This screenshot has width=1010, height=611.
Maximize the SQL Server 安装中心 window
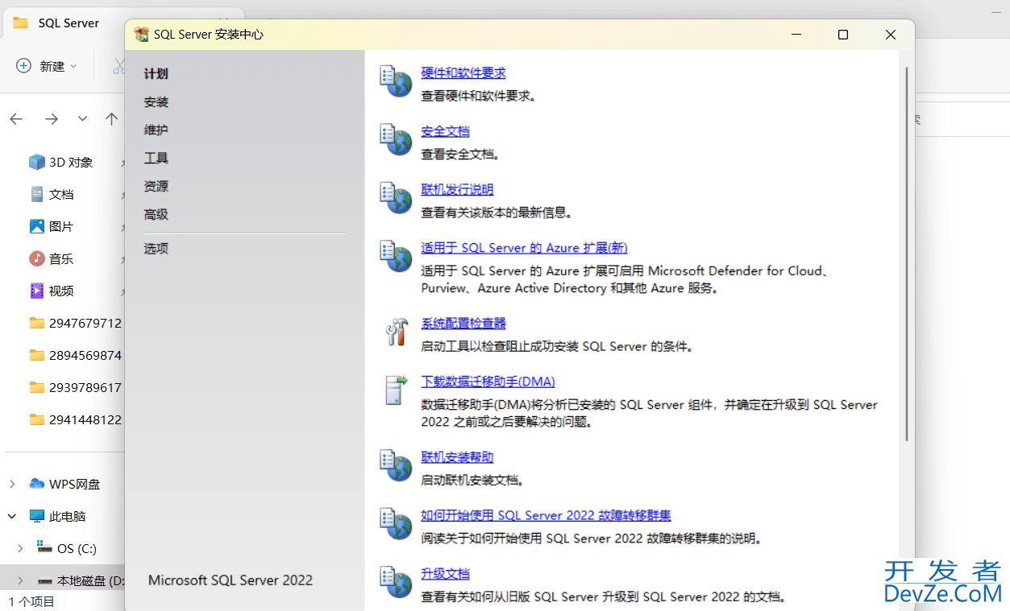[x=842, y=35]
